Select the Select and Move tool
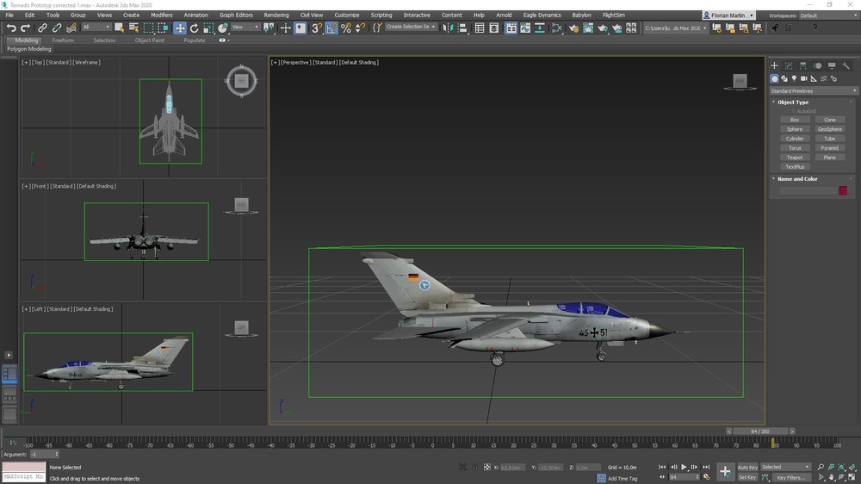The height and width of the screenshot is (484, 861). 180,28
